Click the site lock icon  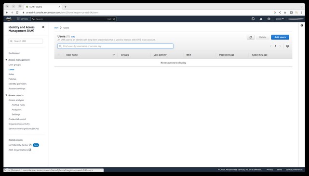tap(23, 13)
